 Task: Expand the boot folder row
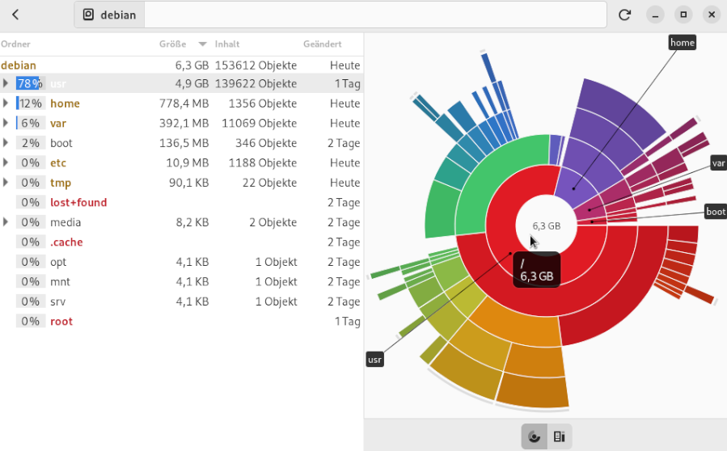[6, 143]
